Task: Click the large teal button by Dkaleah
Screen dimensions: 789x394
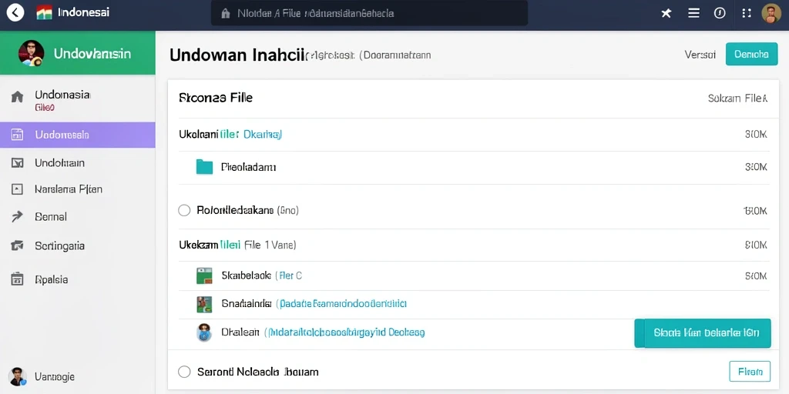Action: [703, 332]
